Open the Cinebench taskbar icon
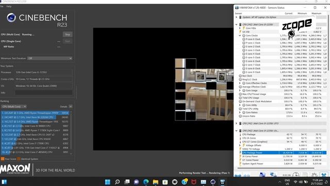 point(213,182)
